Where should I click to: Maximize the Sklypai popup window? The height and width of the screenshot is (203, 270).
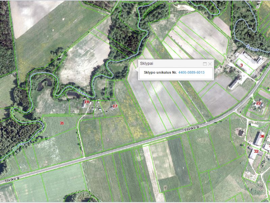click(205, 64)
